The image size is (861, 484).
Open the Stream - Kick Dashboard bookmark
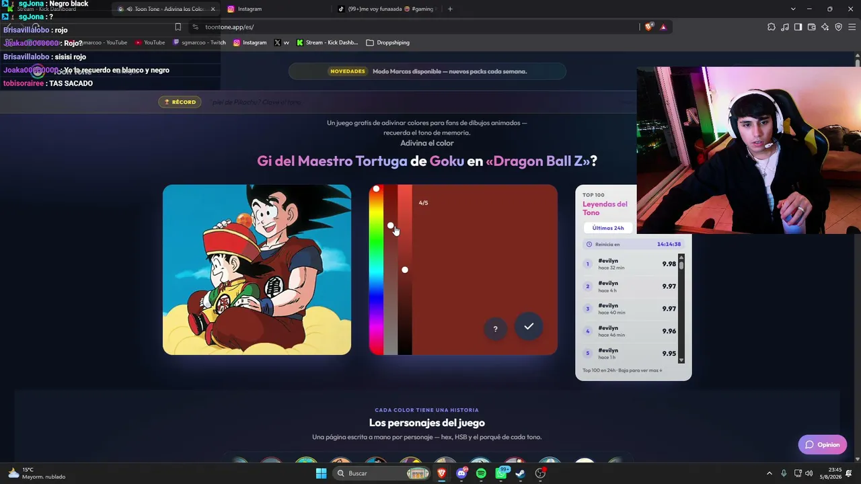(x=327, y=42)
